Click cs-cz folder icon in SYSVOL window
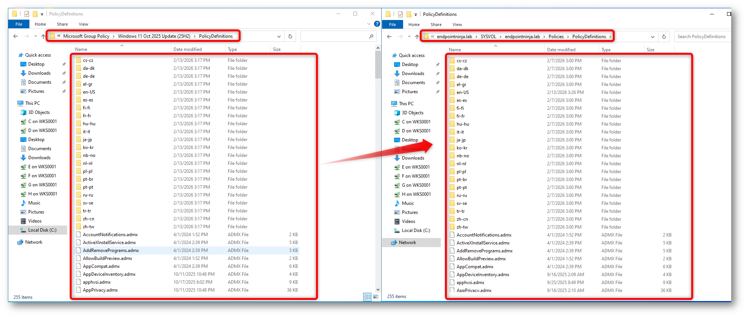Image resolution: width=747 pixels, height=318 pixels. coord(452,61)
